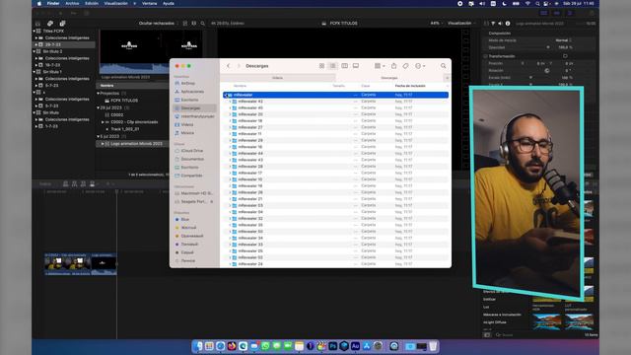Click the Finder window search icon
The width and height of the screenshot is (631, 355).
tap(443, 66)
